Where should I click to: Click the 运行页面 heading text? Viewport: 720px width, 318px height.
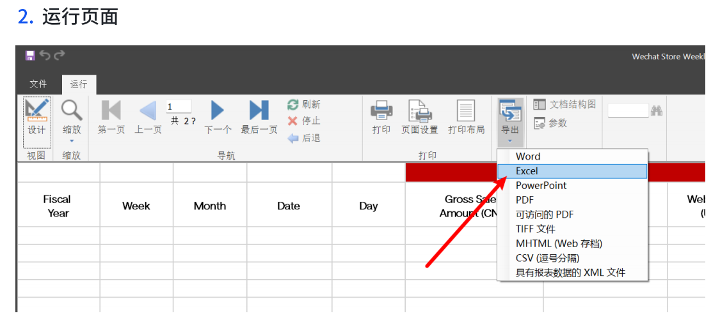click(x=81, y=17)
